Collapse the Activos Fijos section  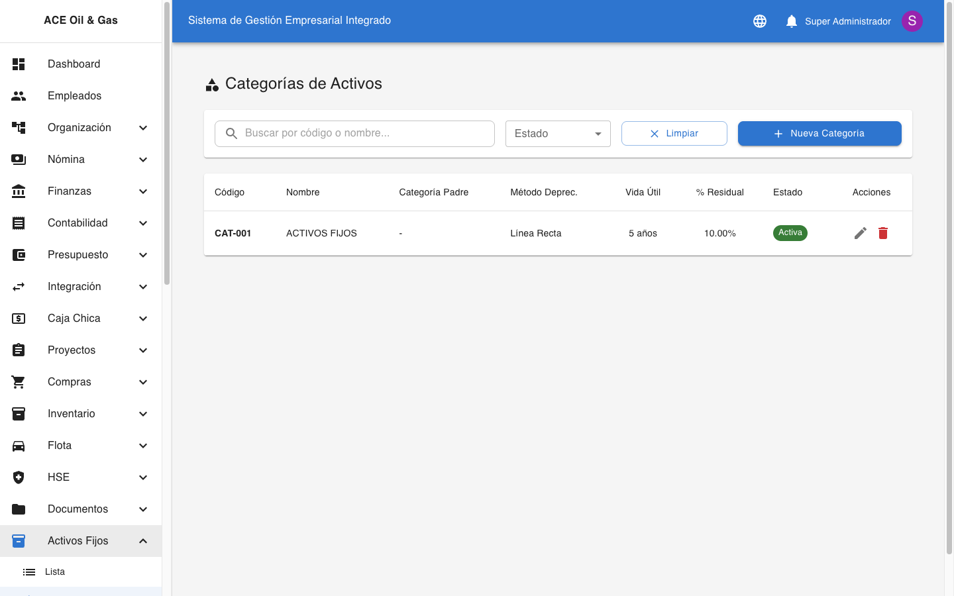coord(79,540)
